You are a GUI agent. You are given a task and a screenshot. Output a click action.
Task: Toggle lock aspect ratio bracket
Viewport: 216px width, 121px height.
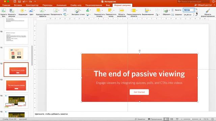point(197,12)
